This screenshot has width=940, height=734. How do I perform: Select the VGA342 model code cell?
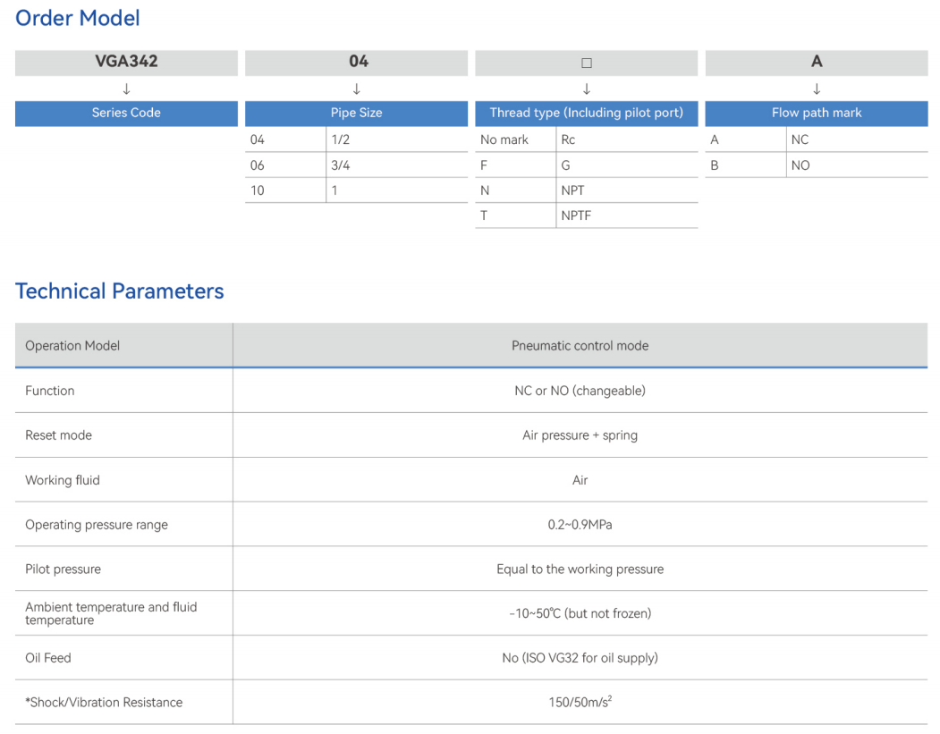click(x=126, y=63)
